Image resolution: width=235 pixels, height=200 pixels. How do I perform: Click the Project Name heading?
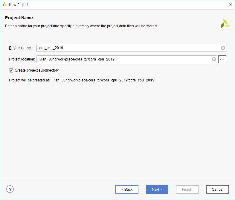19,18
